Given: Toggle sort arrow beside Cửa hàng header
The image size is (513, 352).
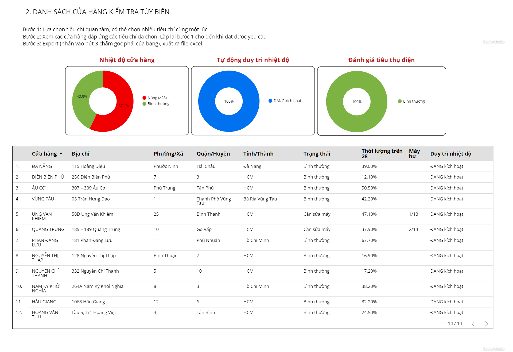Looking at the screenshot, I should (61, 154).
